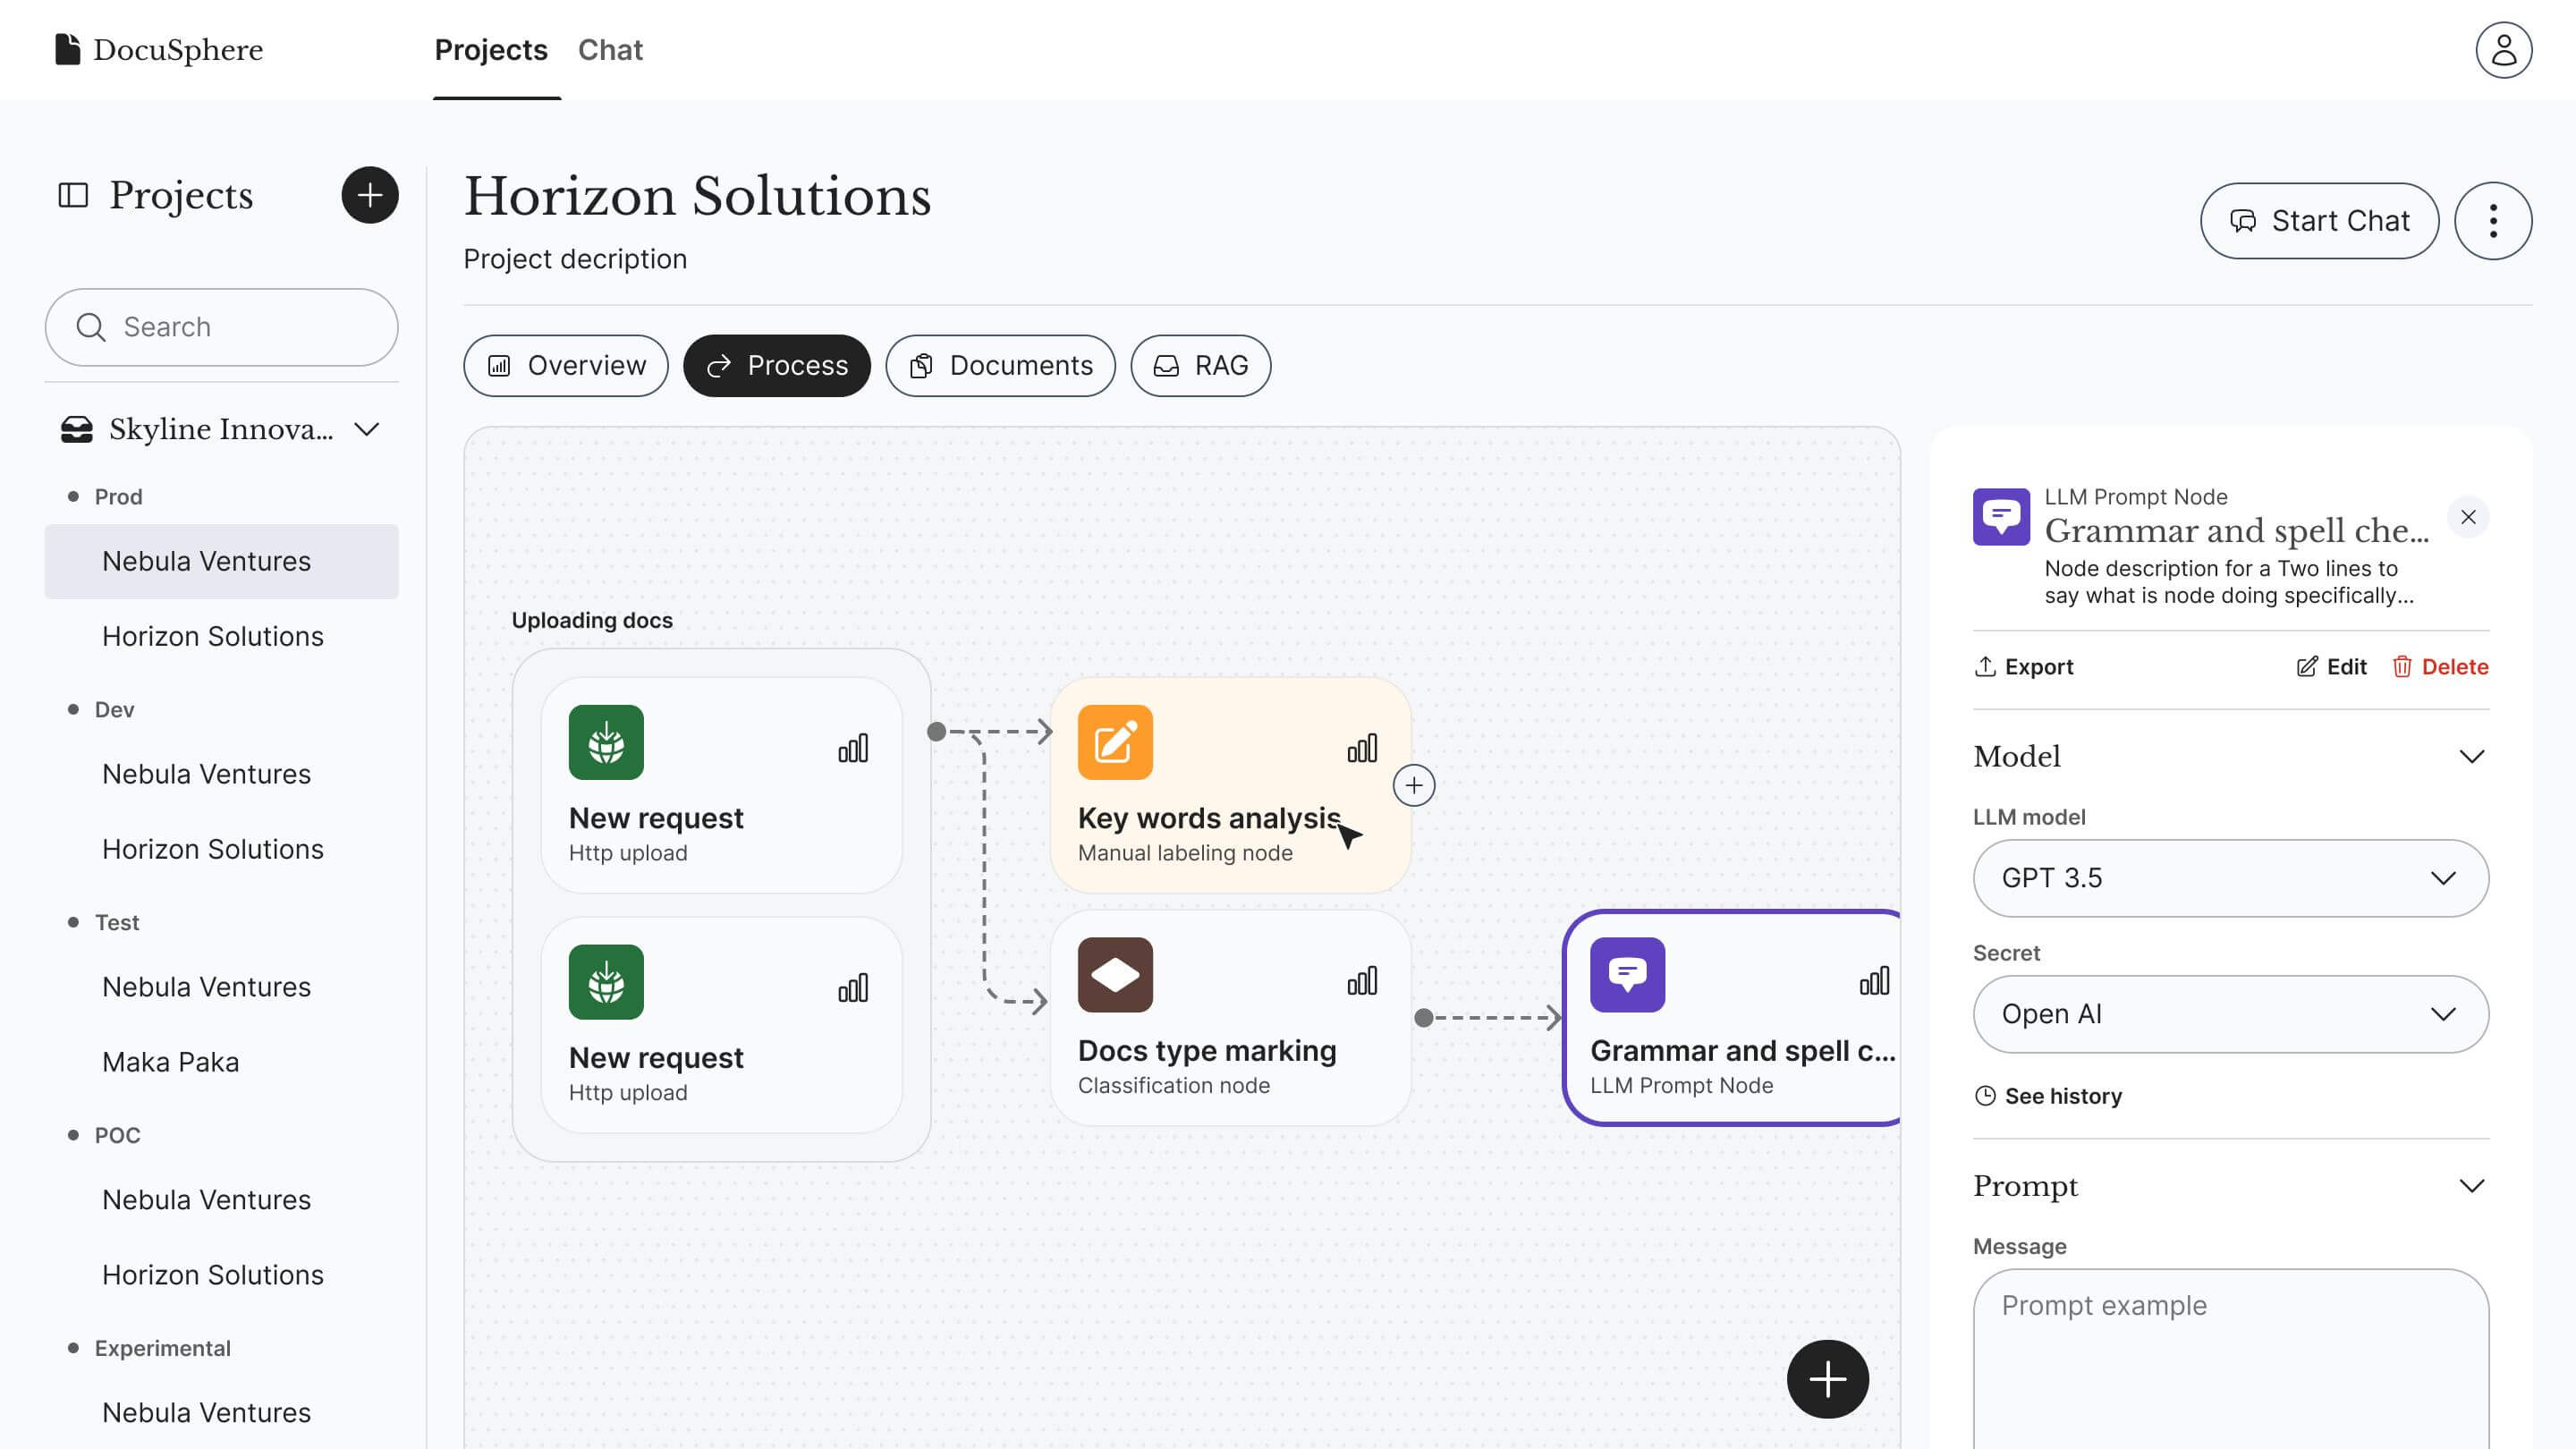Click the Dev group label
2576x1449 pixels.
point(114,710)
